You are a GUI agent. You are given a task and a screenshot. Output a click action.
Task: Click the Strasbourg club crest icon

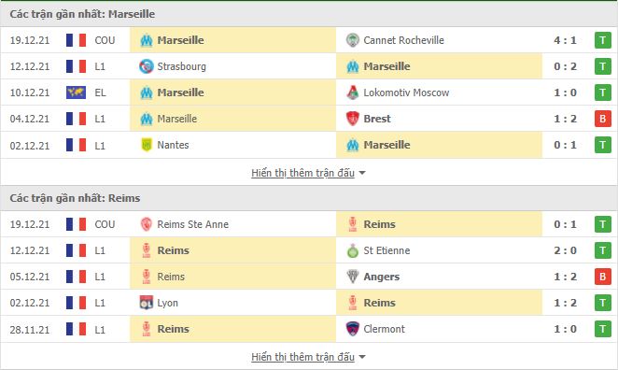click(147, 66)
